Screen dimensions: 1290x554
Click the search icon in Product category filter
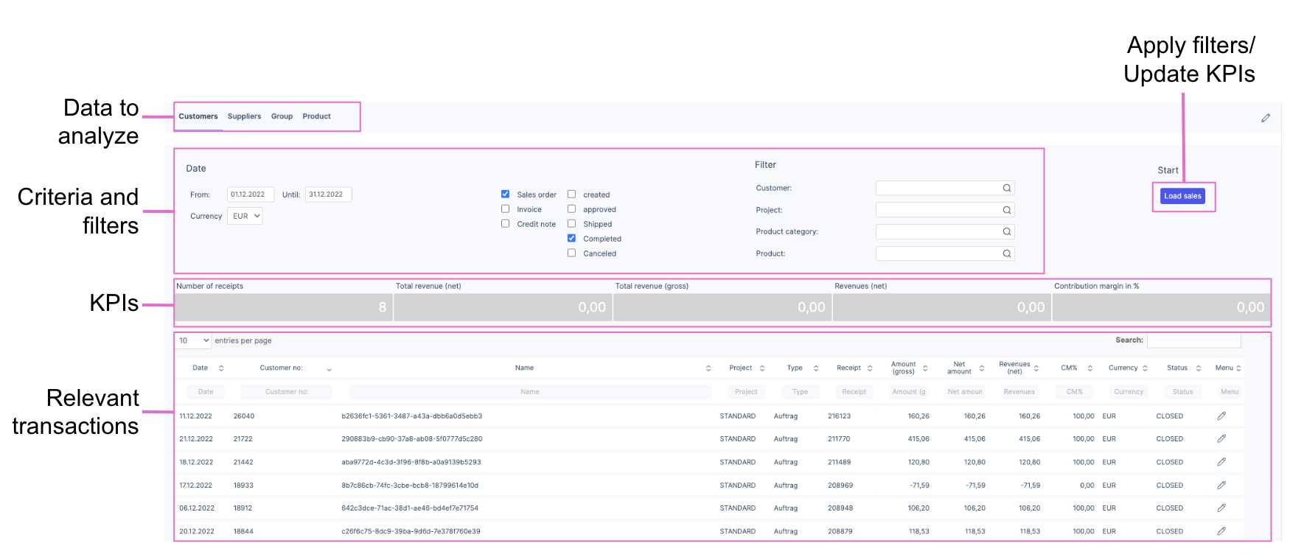tap(1006, 232)
